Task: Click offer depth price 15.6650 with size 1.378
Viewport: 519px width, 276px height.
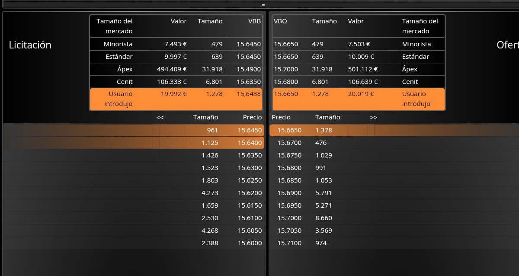Action: click(289, 130)
